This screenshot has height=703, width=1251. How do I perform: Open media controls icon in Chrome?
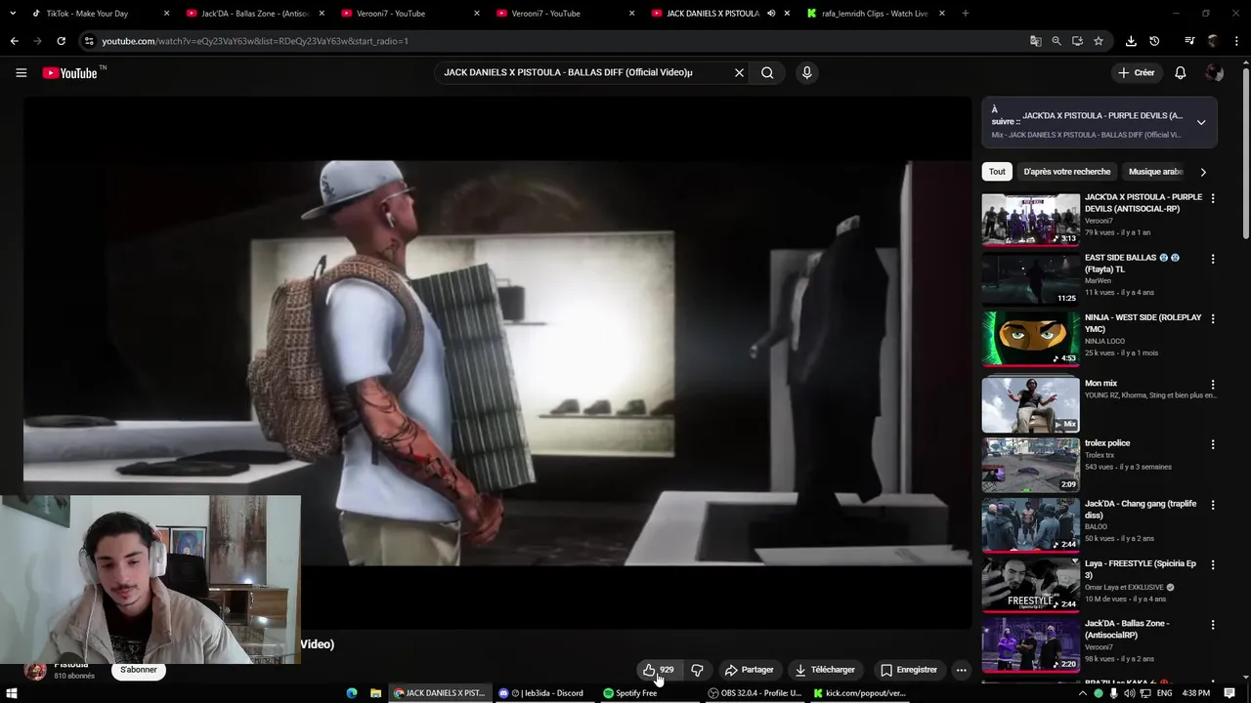(1189, 41)
